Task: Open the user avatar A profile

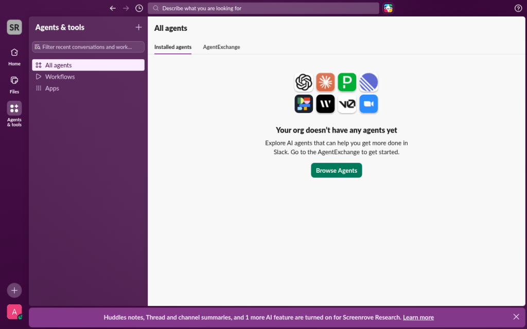Action: pos(14,312)
